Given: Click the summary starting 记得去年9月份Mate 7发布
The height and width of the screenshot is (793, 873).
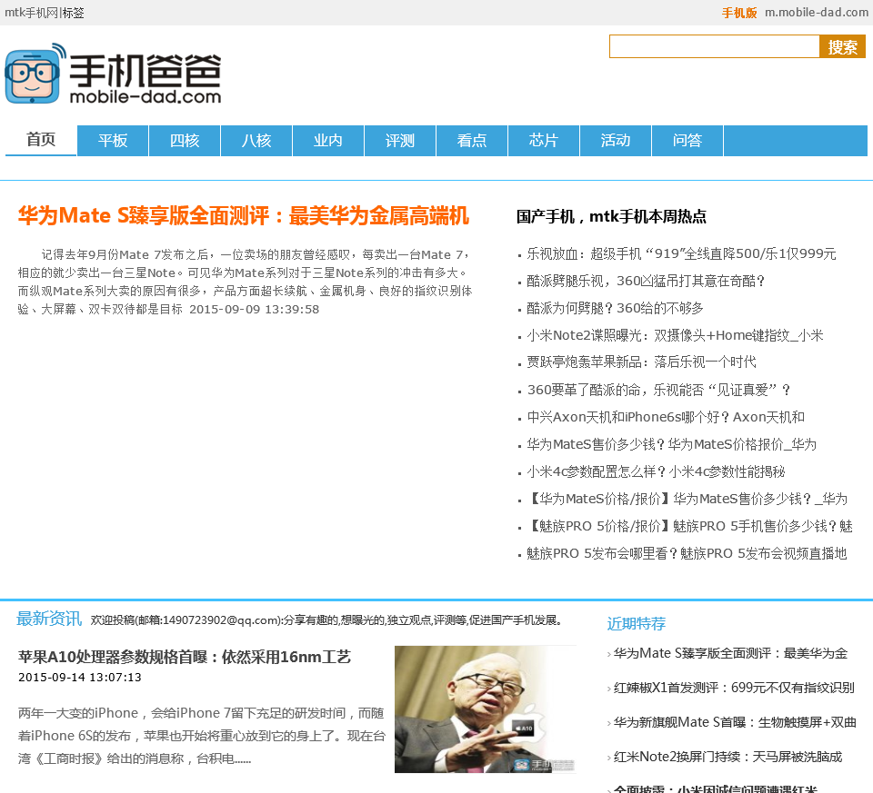Looking at the screenshot, I should [x=245, y=282].
